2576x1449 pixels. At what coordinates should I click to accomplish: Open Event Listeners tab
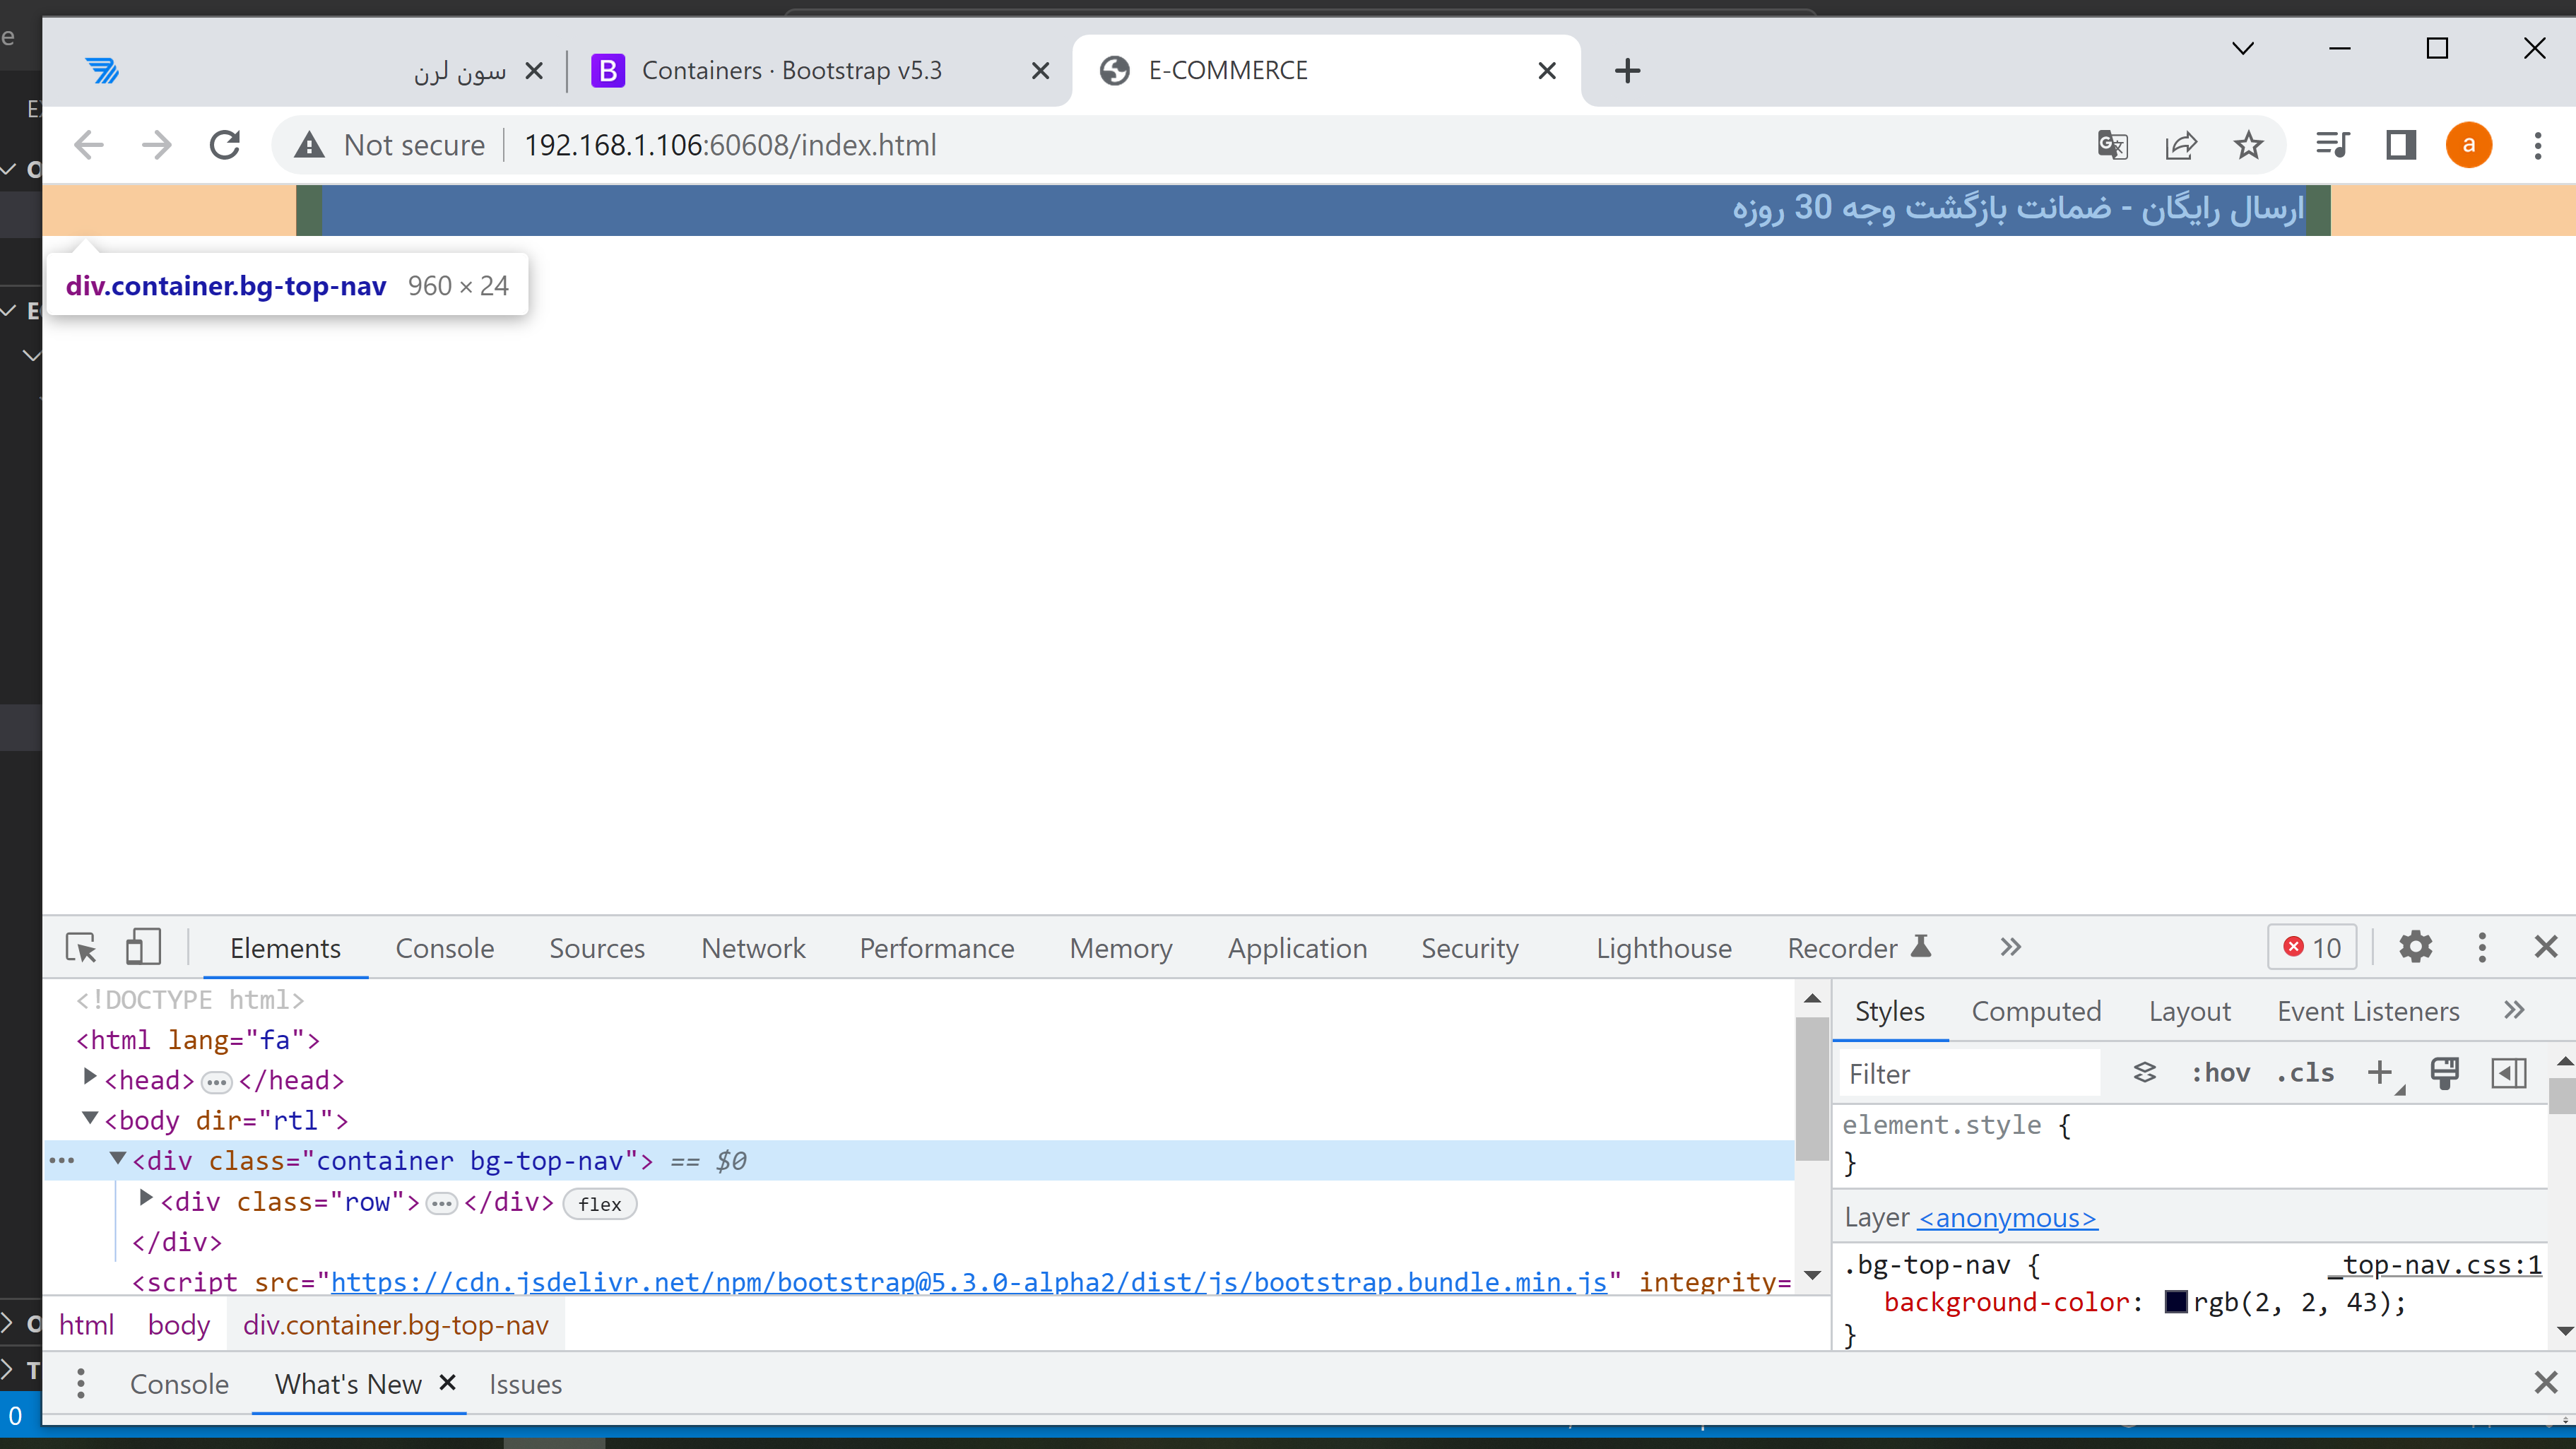click(x=2368, y=1011)
